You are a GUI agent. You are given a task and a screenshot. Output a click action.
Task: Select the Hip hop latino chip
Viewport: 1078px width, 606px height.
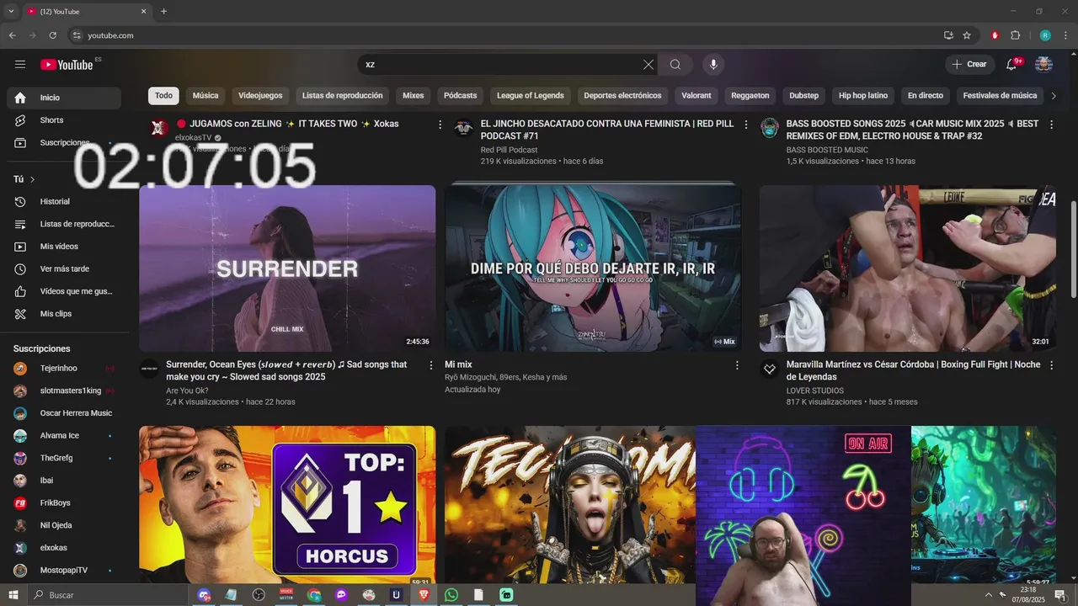[x=863, y=96]
